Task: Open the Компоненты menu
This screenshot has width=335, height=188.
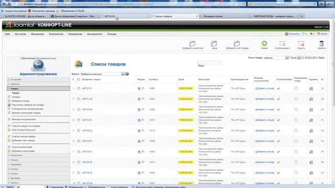Action: 56,34
